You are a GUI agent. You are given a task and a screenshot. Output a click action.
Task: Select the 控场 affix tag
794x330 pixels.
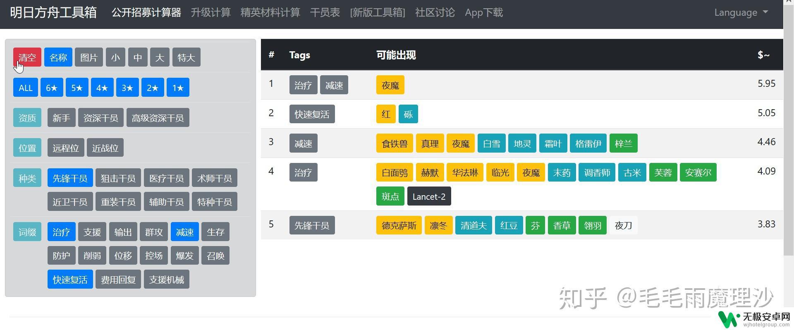(154, 255)
